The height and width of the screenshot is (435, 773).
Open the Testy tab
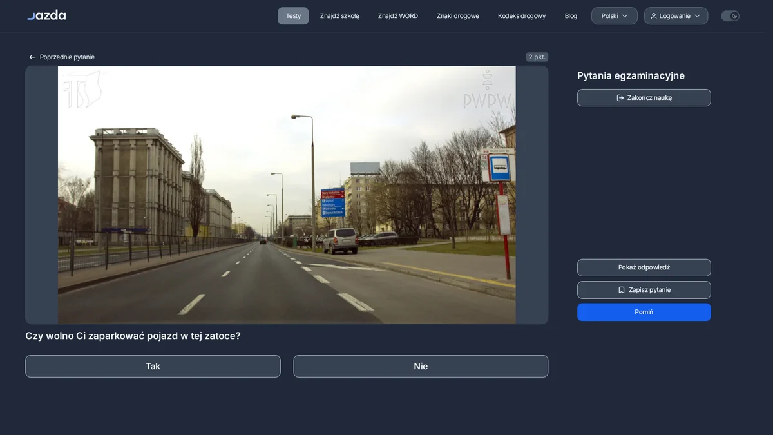tap(293, 16)
